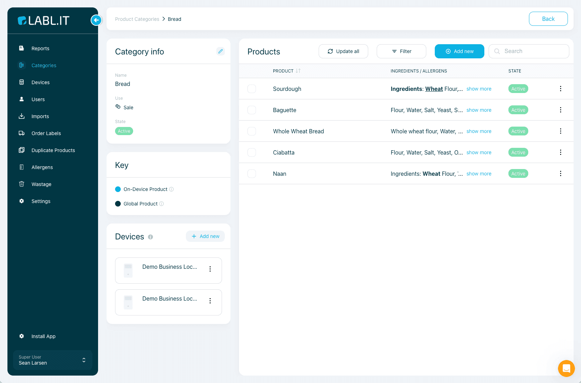Open the three-dot menu for Ciabatta
Screen dimensions: 581x383
[560, 152]
